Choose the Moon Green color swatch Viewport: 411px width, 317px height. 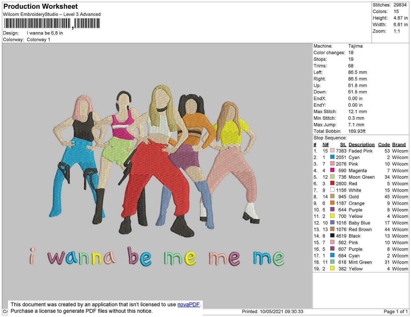pyautogui.click(x=332, y=176)
